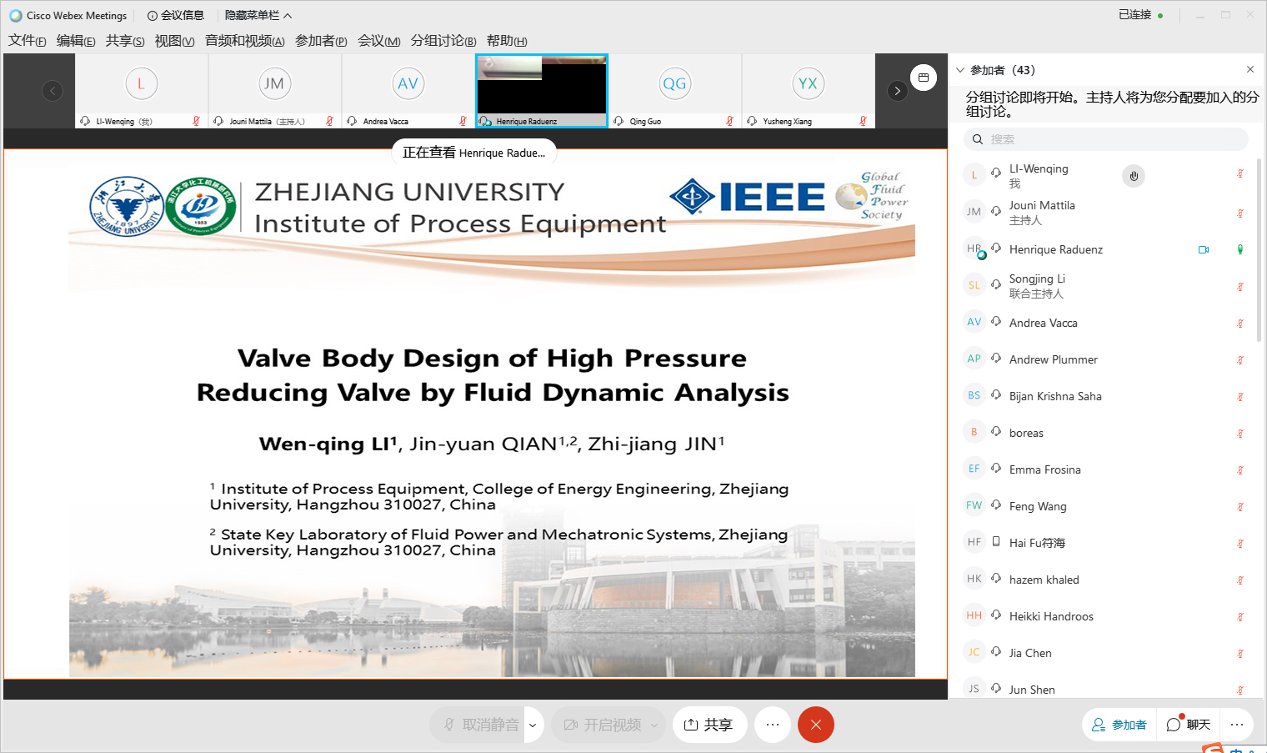1267x753 pixels.
Task: Select Yusheng Xiang video thumbnail
Action: pos(809,91)
